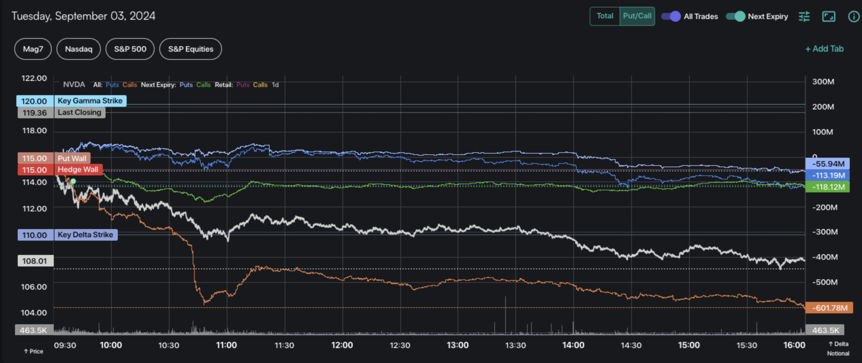Hide the orange All Calls legend series
Image resolution: width=862 pixels, height=363 pixels.
(130, 85)
